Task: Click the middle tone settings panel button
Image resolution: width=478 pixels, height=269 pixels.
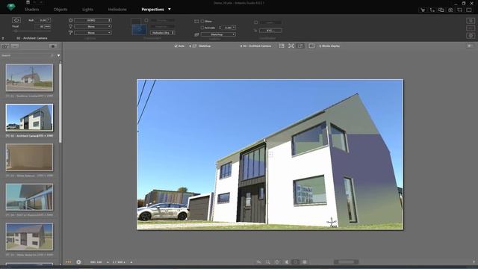Action: coord(471,28)
